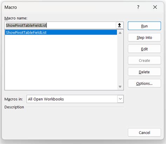Click the macro list scroll up arrow
The height and width of the screenshot is (144, 166).
120,33
